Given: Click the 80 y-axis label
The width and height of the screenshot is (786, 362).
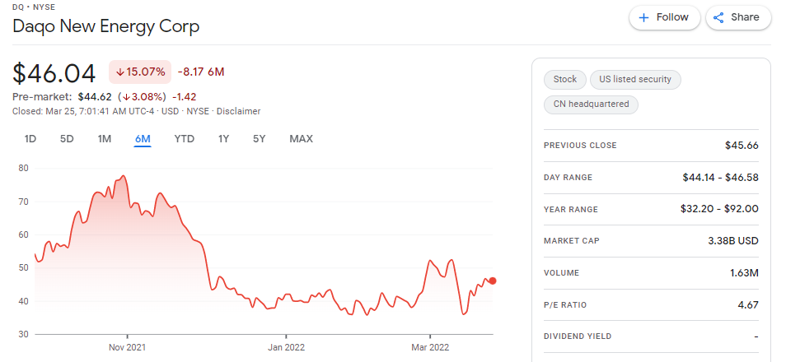Looking at the screenshot, I should tap(23, 168).
